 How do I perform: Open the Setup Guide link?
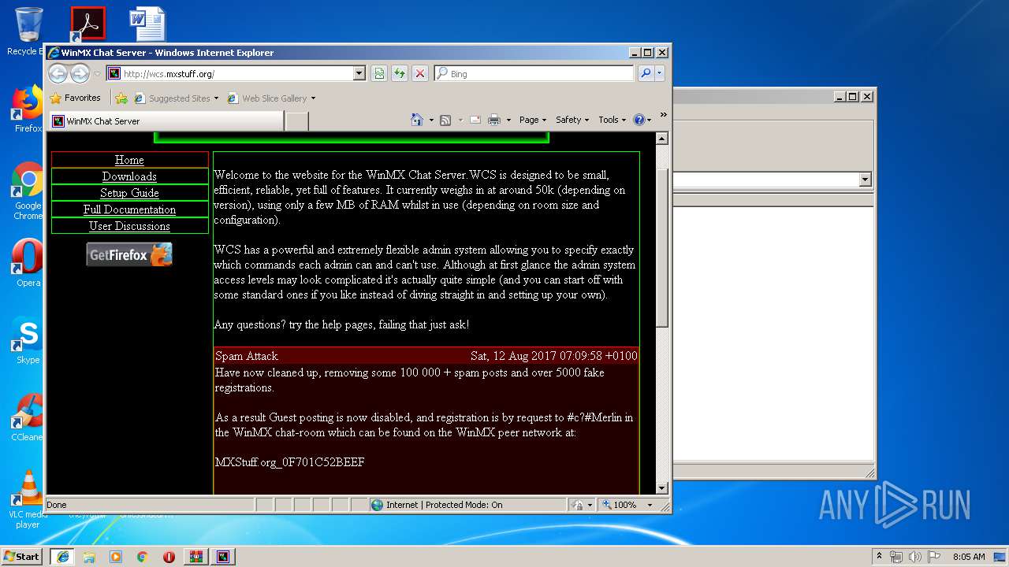click(x=129, y=193)
